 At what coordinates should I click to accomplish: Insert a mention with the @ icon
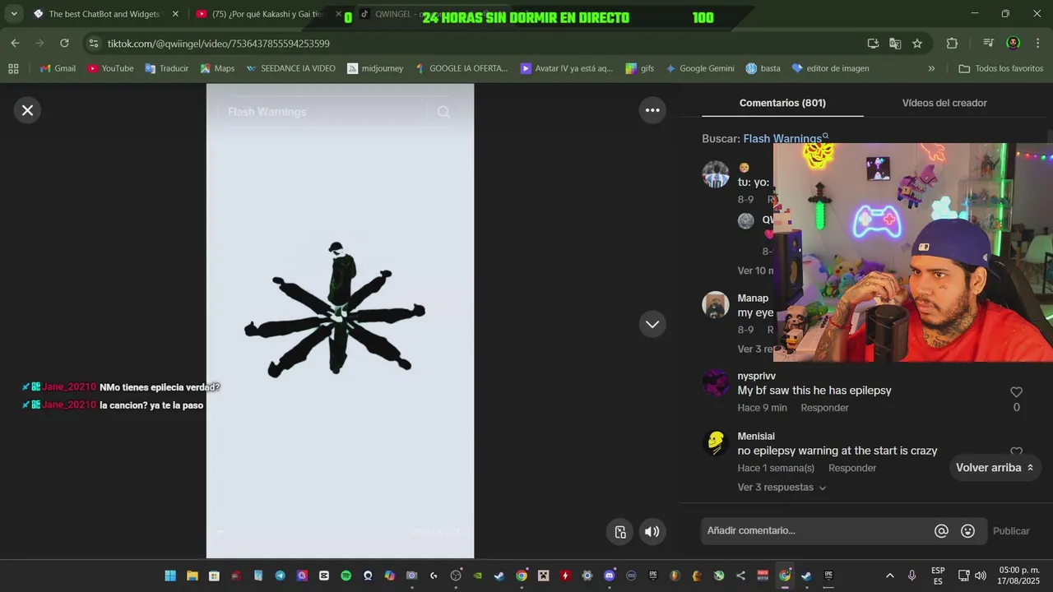pos(941,531)
